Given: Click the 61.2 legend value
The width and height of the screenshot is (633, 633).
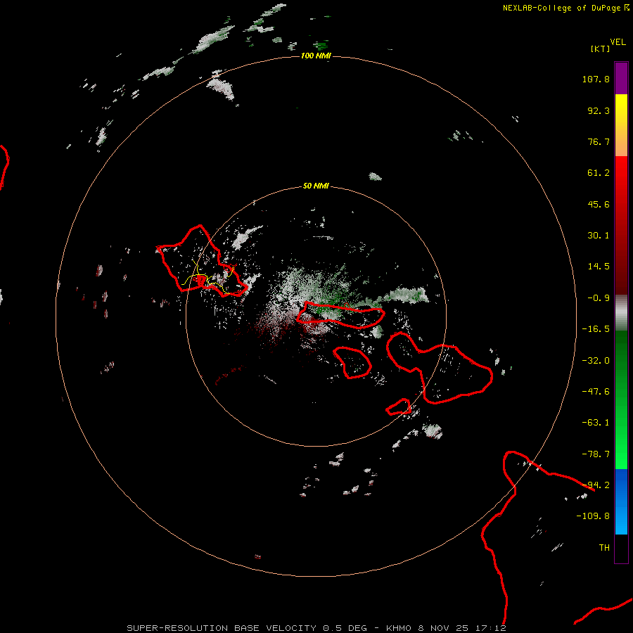Looking at the screenshot, I should click(x=599, y=173).
